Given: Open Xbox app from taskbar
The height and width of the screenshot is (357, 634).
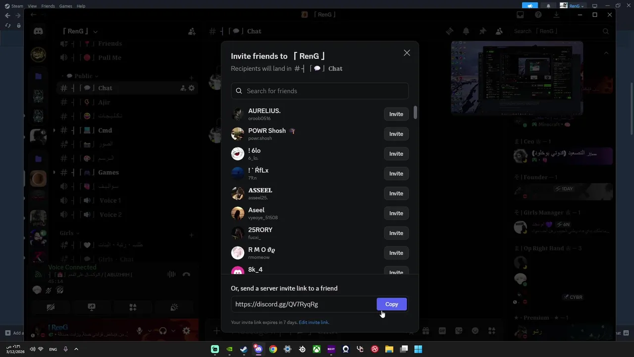Looking at the screenshot, I should point(317,349).
